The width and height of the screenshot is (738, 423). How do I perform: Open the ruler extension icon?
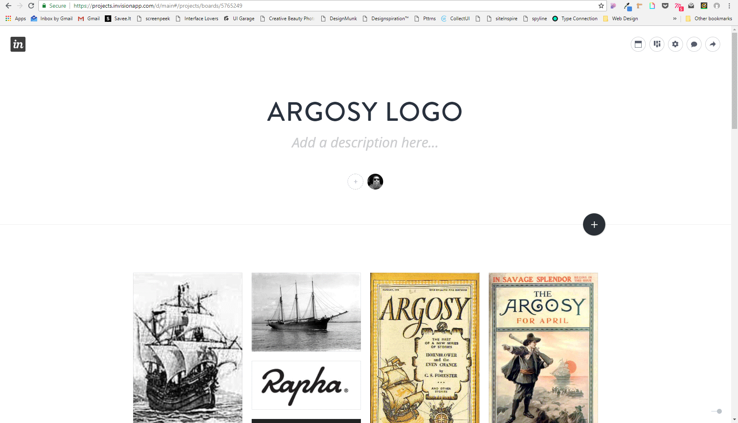point(639,6)
